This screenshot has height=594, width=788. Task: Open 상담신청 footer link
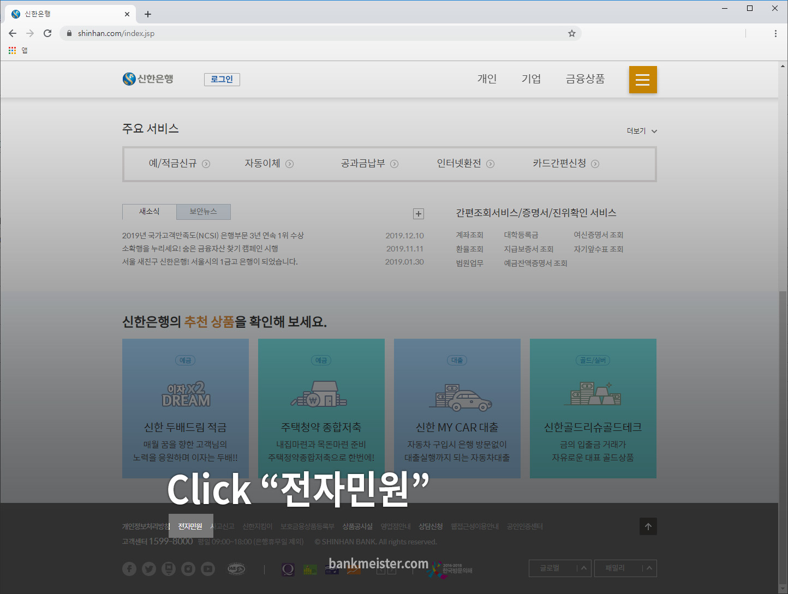pos(431,526)
